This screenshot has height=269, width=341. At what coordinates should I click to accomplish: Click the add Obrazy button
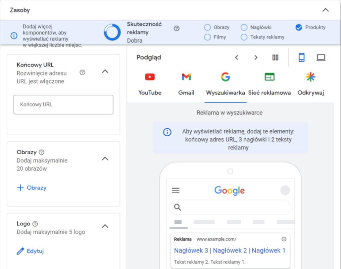(32, 188)
